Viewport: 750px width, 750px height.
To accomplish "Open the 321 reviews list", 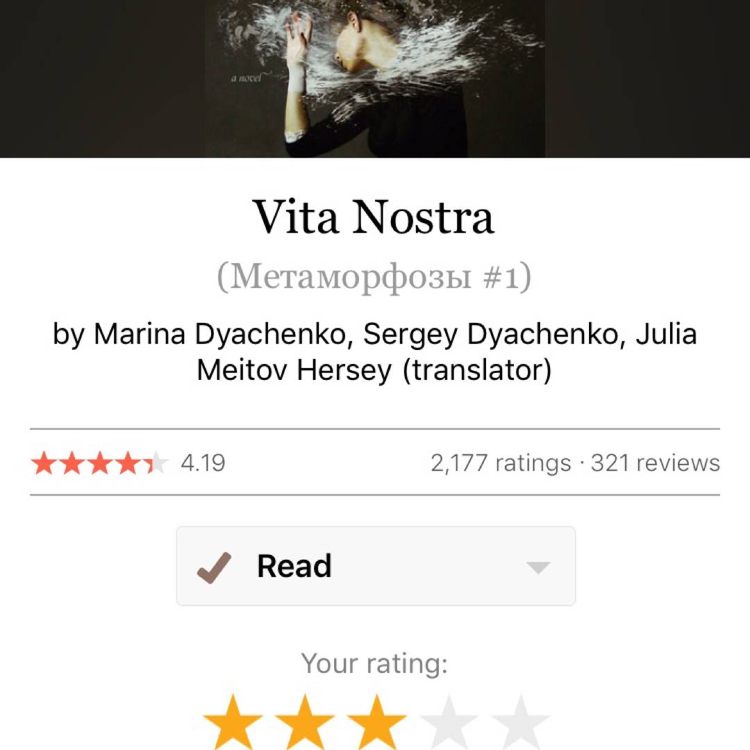I will pos(656,462).
